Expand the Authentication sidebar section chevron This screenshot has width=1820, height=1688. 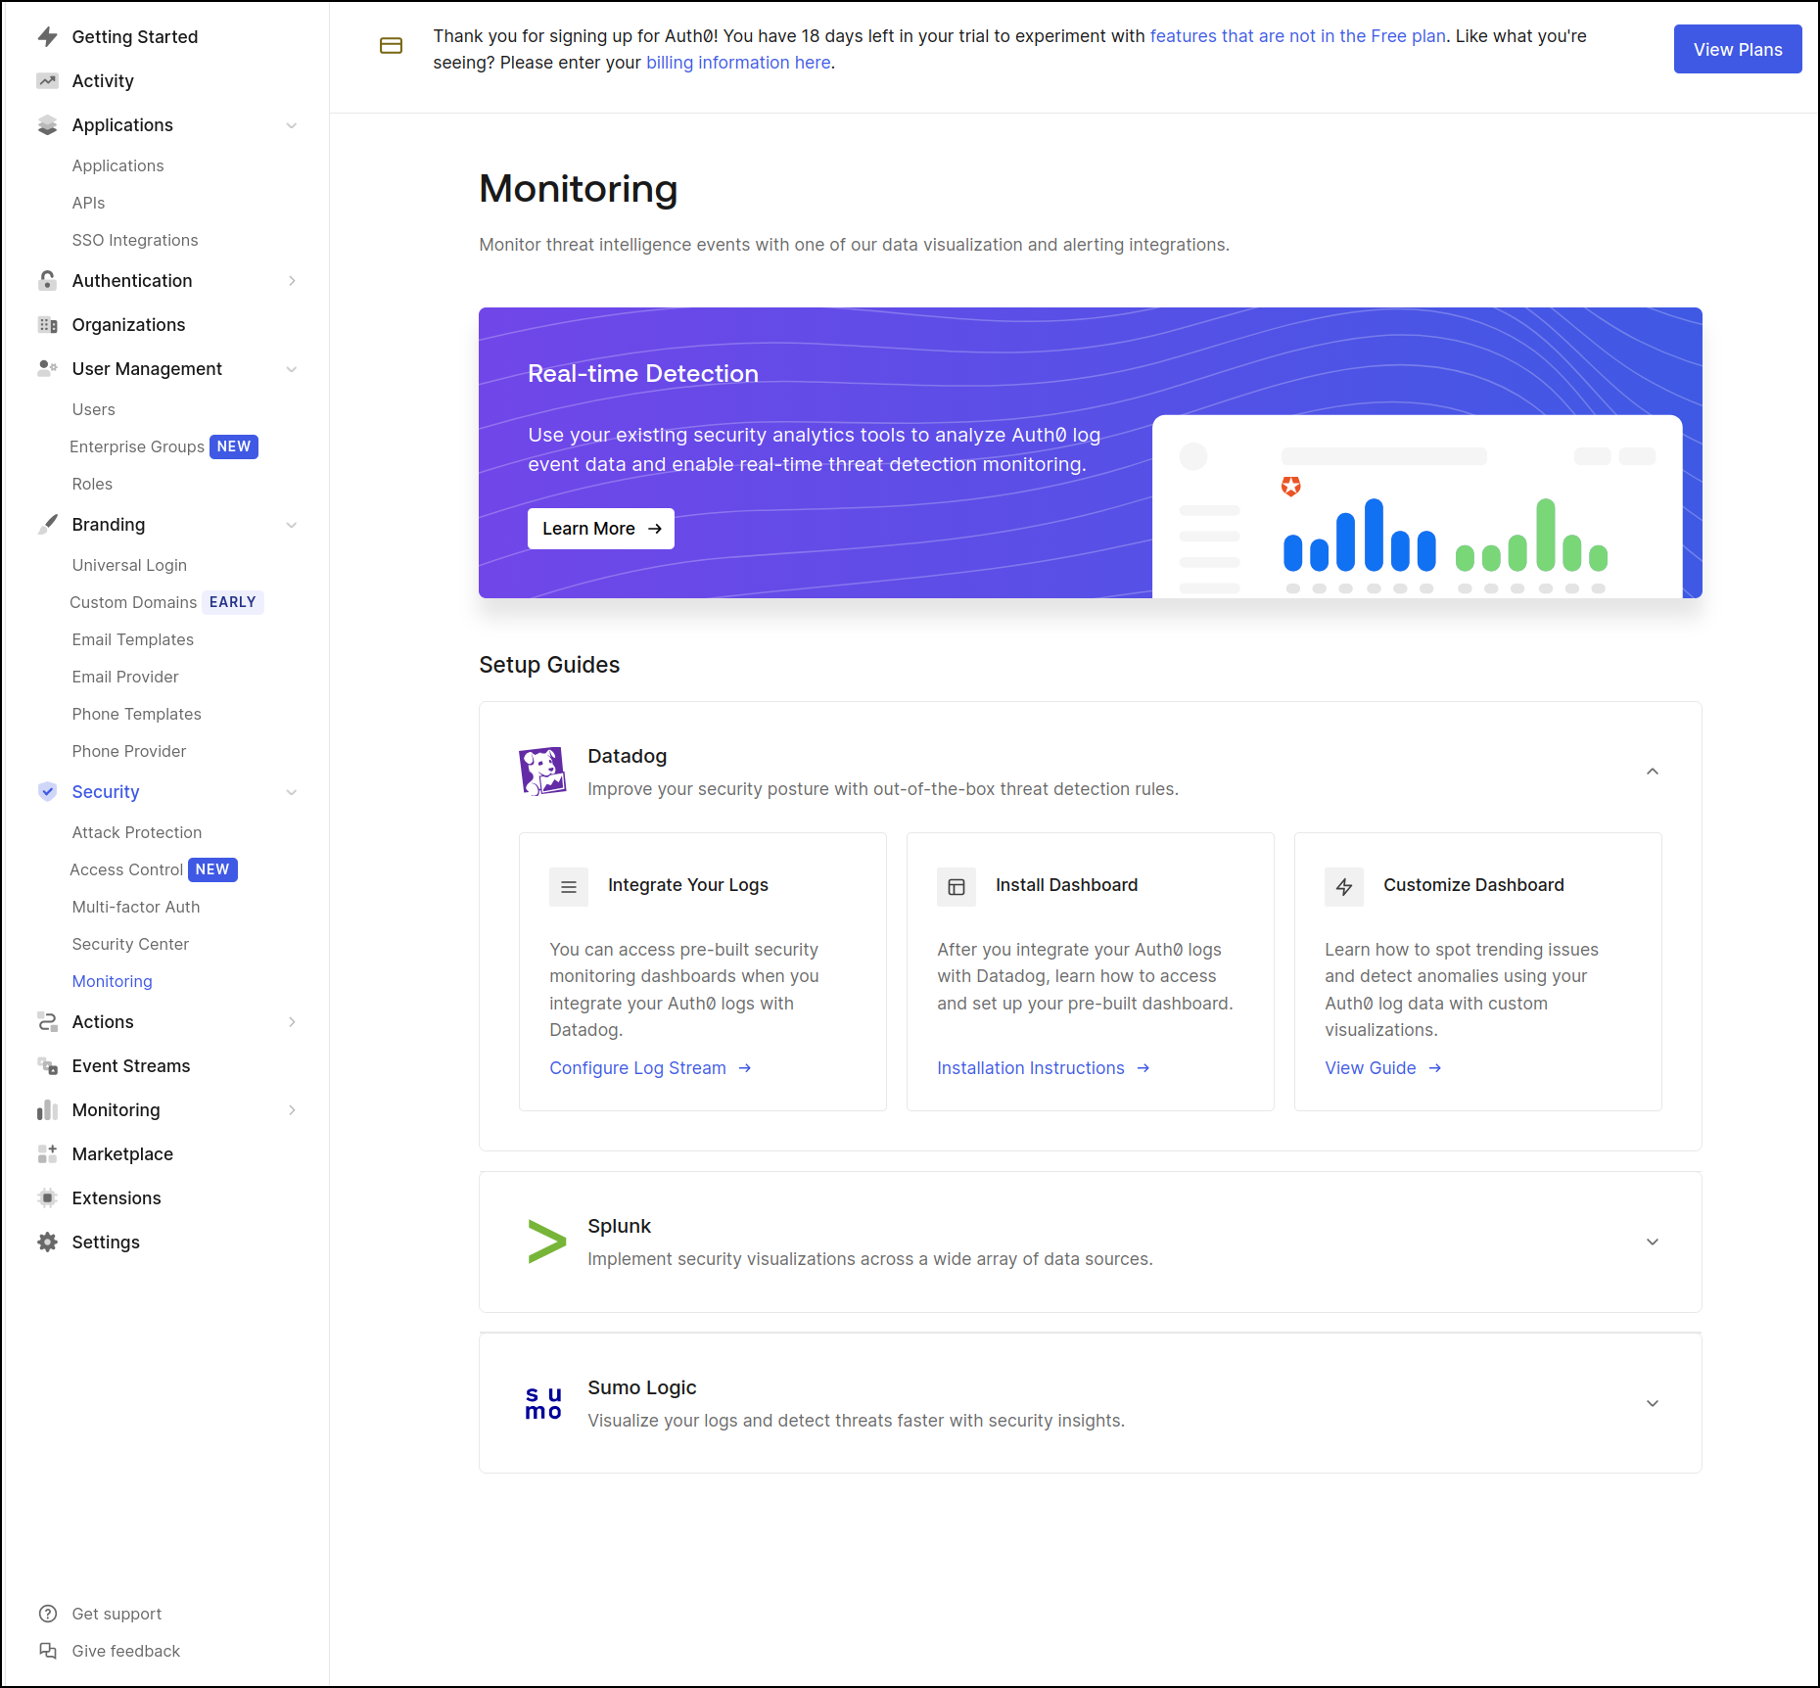[292, 281]
